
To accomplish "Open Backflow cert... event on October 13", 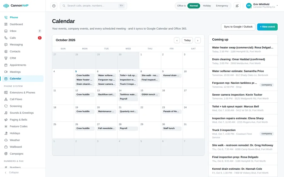I will click(107, 94).
